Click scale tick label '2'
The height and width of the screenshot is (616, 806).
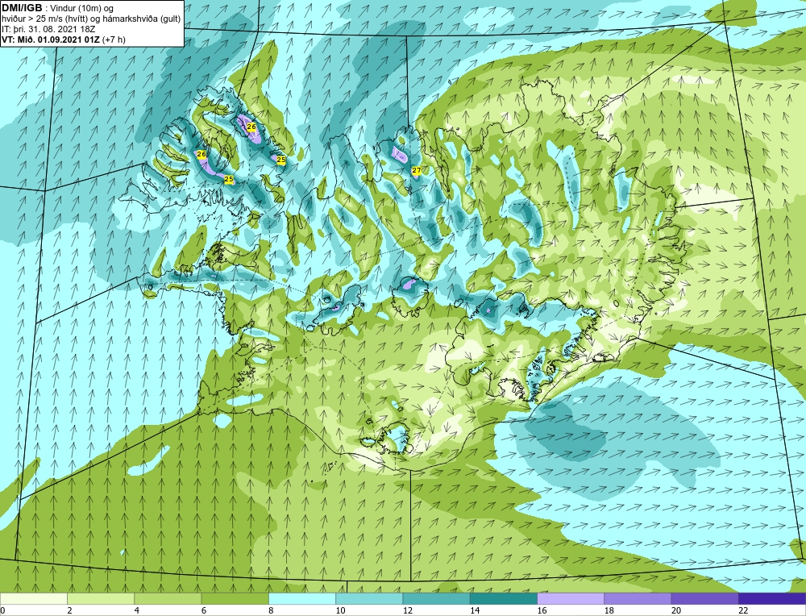tap(69, 610)
